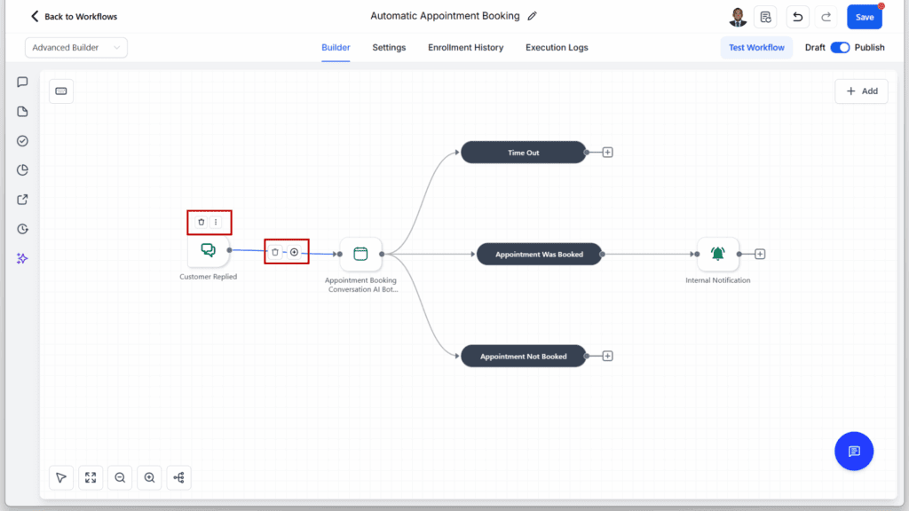Delete the Customer Replied trigger
The width and height of the screenshot is (909, 511).
point(202,222)
